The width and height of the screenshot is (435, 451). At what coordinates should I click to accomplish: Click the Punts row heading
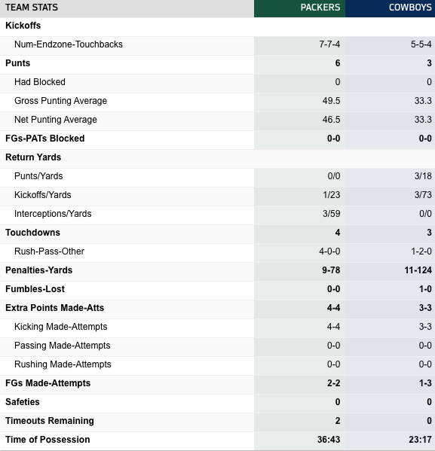(18, 63)
